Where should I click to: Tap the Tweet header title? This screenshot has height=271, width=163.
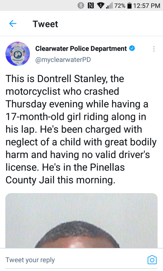click(45, 24)
